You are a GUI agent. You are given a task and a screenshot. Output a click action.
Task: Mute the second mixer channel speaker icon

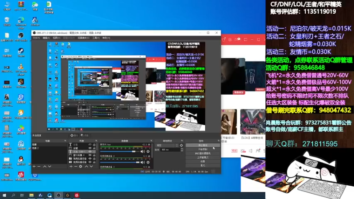pos(142,162)
